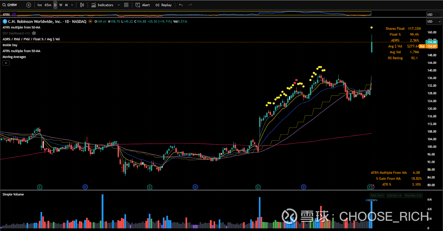The image size is (443, 231).
Task: Click the rightmost dividend D marker
Action: tap(303, 187)
